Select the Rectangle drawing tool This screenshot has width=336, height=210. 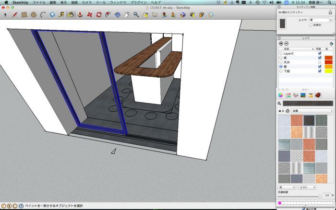(24, 15)
